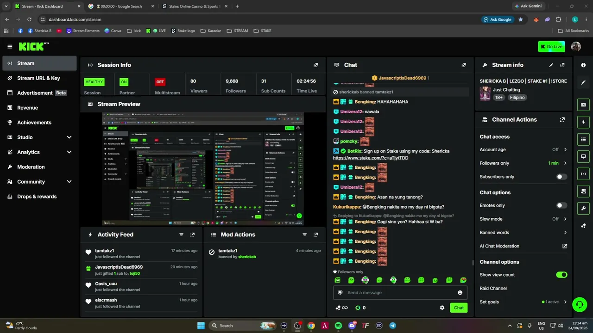The width and height of the screenshot is (593, 333).
Task: Pop out the Session Info panel
Action: [x=315, y=65]
